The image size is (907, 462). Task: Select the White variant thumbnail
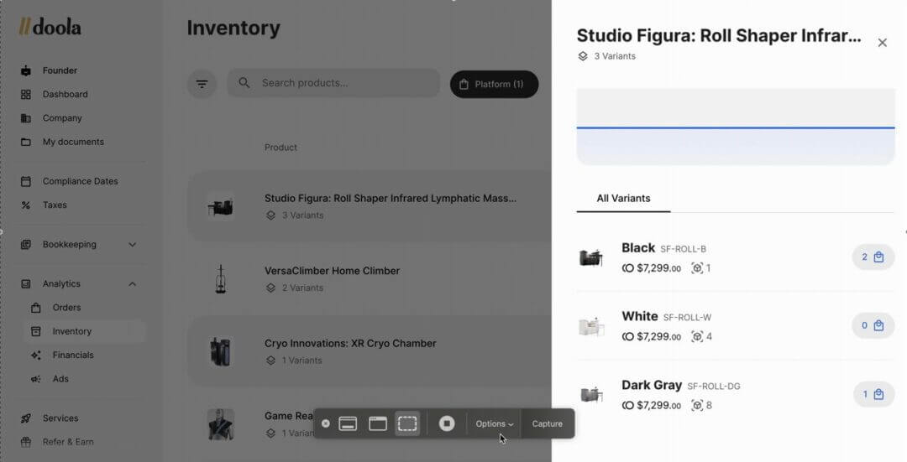pos(591,327)
